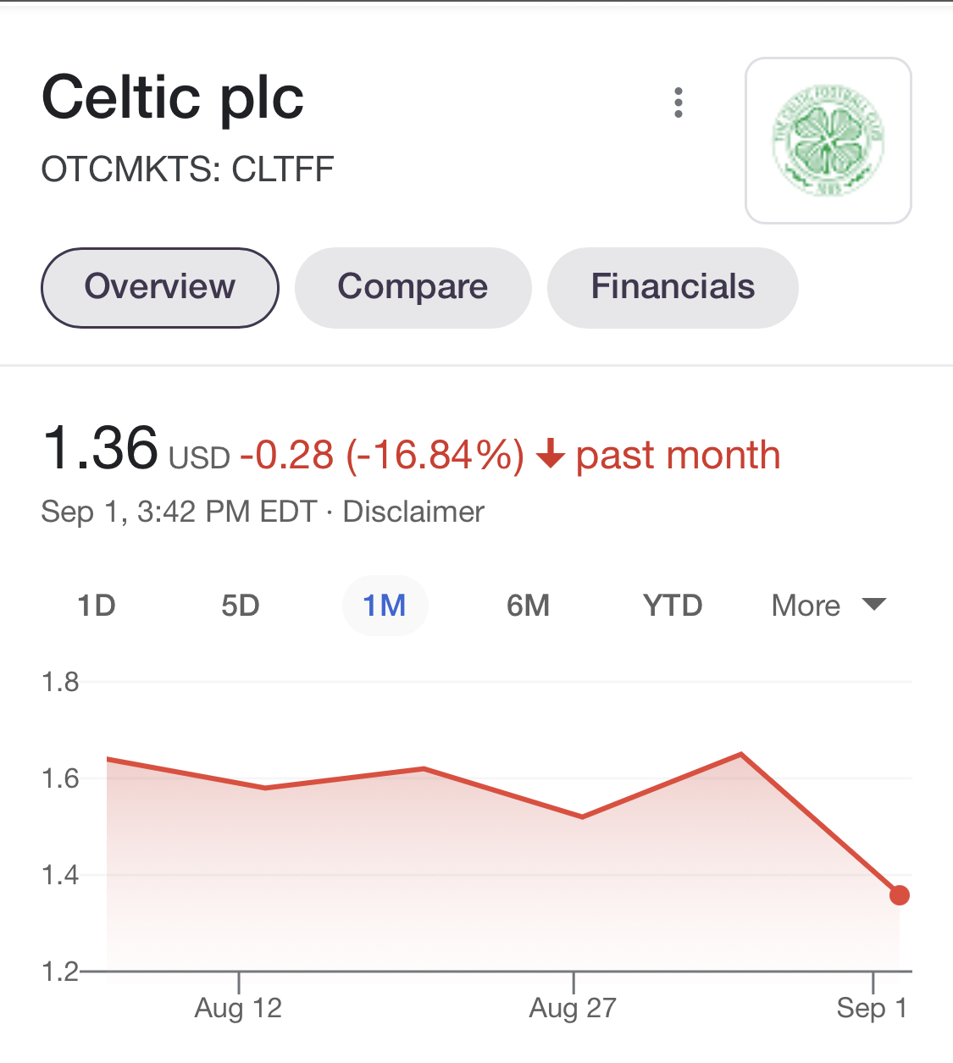Select the red endpoint dot on chart
Screen dimensions: 953x1063
point(900,895)
